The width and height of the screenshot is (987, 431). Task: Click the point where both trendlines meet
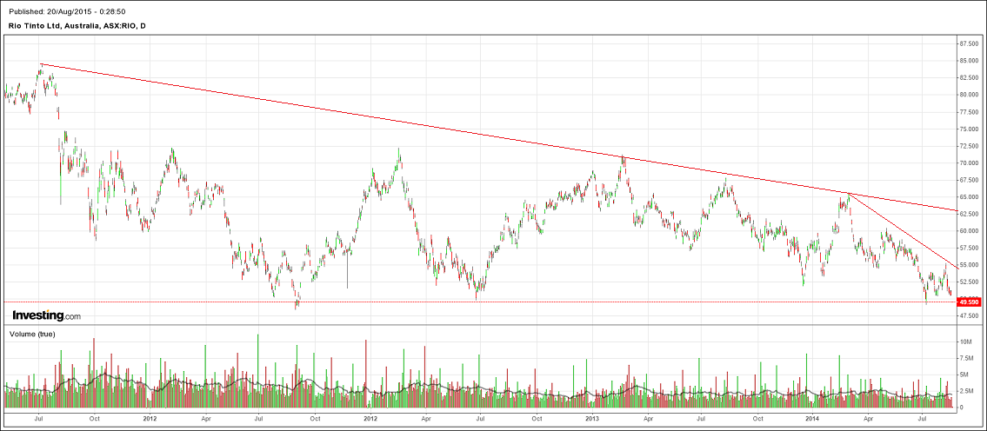pyautogui.click(x=848, y=193)
